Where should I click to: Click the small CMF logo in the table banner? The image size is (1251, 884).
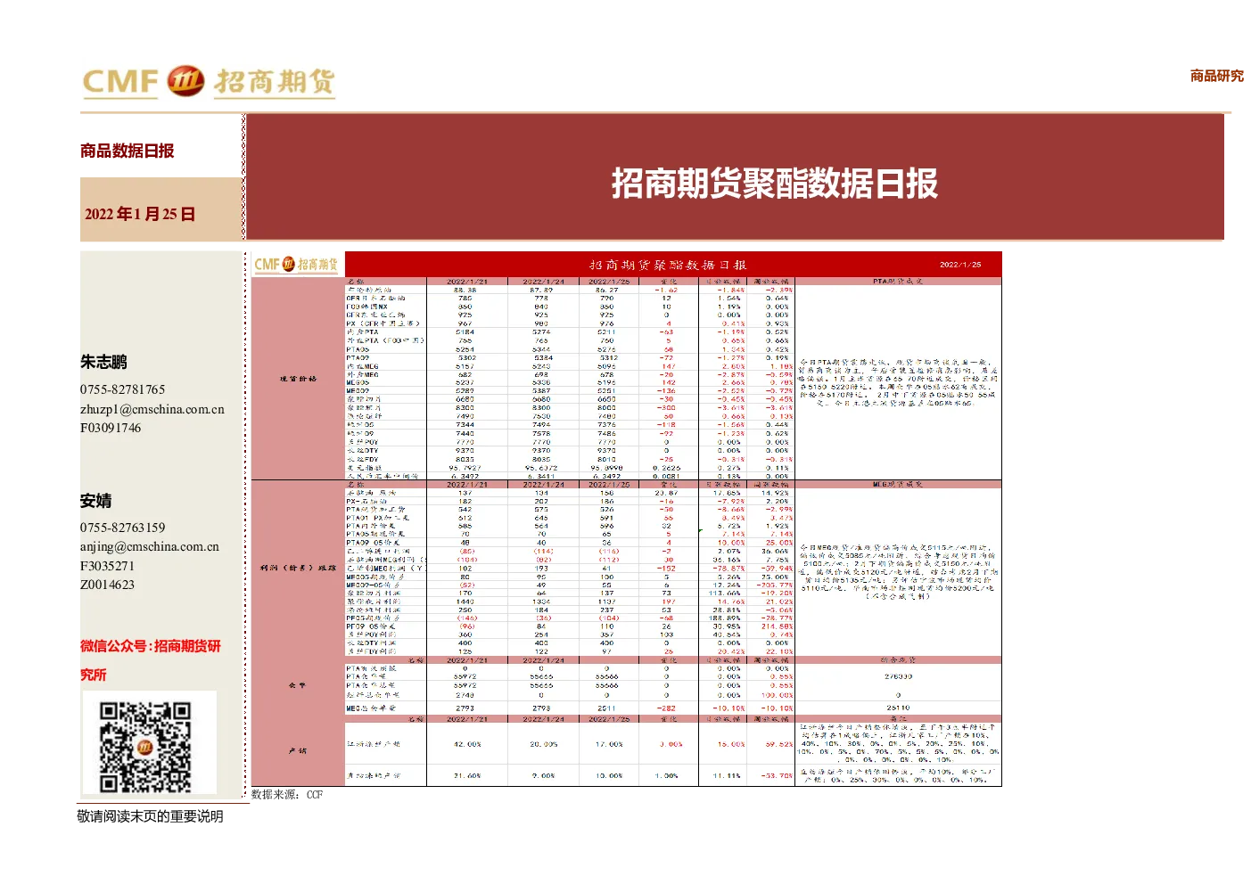(297, 265)
